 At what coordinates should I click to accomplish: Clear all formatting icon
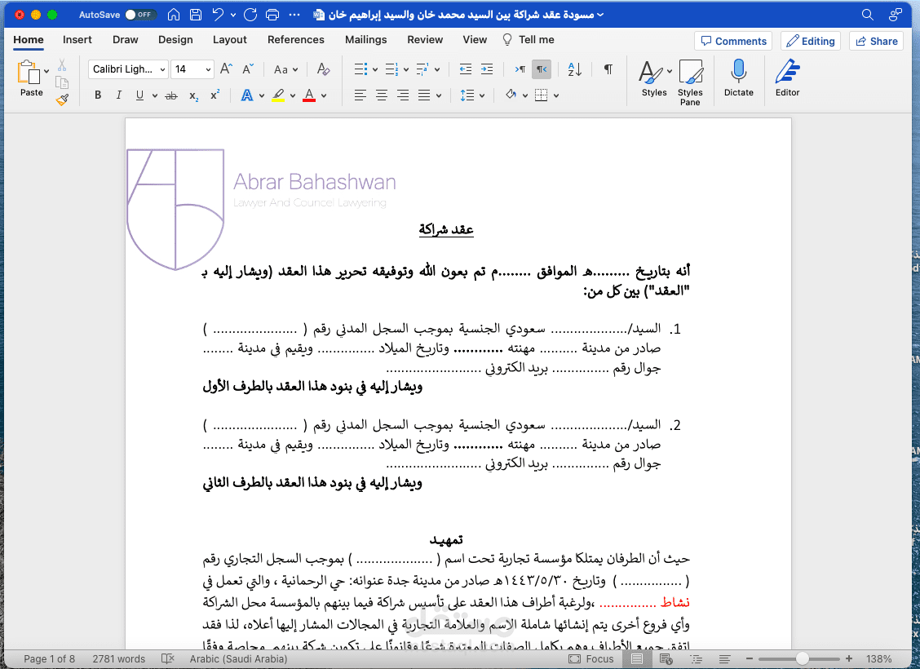point(323,69)
